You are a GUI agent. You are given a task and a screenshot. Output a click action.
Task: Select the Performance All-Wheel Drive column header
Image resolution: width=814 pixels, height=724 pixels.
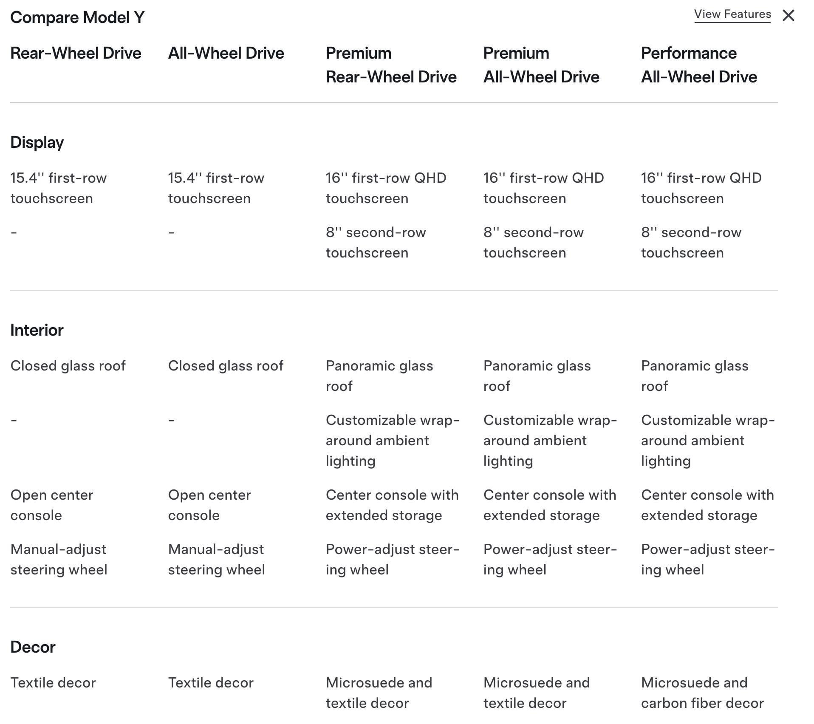pos(698,65)
